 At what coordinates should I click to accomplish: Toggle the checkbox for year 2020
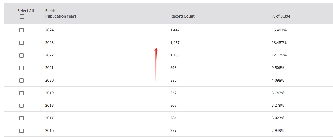pos(22,81)
